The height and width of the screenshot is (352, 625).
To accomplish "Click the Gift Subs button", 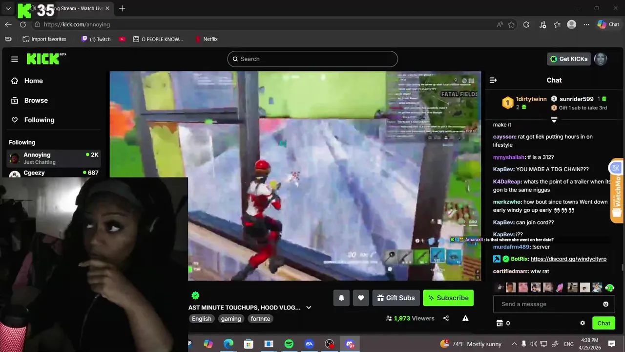I will click(396, 298).
